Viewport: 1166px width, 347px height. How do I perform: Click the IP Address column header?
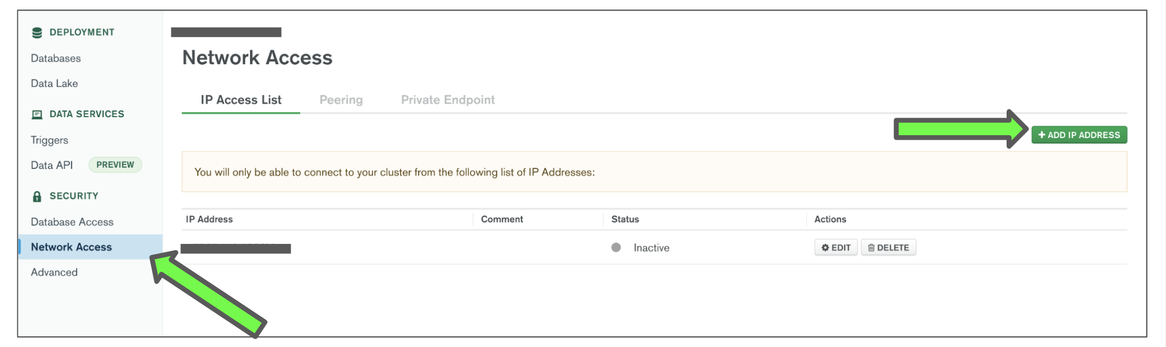pos(209,219)
